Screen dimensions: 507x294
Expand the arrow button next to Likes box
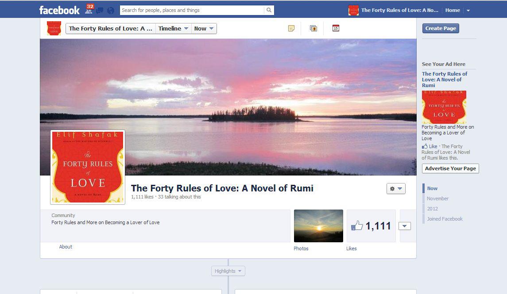coord(405,226)
